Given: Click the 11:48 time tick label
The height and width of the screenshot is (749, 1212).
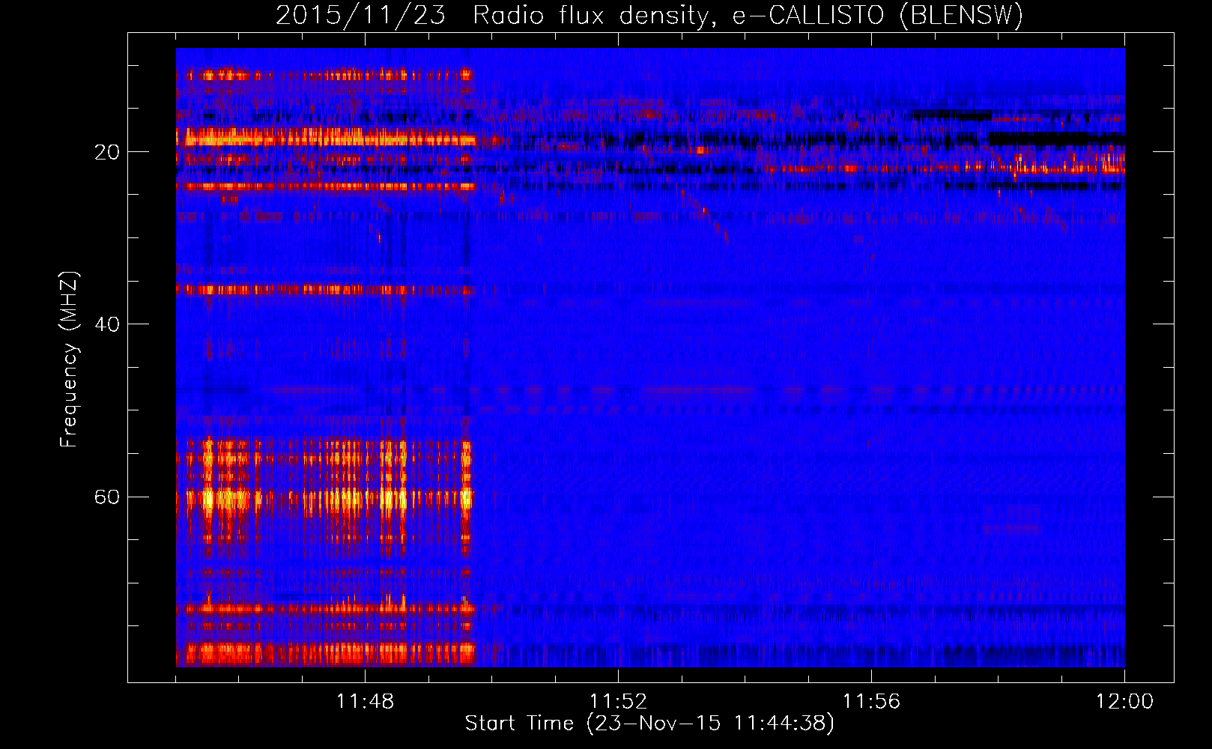Looking at the screenshot, I should [x=366, y=702].
